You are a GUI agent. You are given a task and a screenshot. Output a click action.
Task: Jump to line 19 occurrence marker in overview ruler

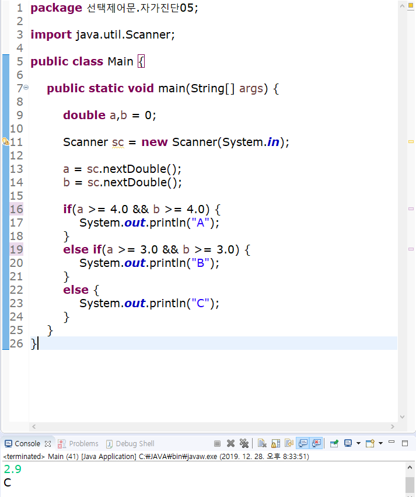[x=411, y=249]
